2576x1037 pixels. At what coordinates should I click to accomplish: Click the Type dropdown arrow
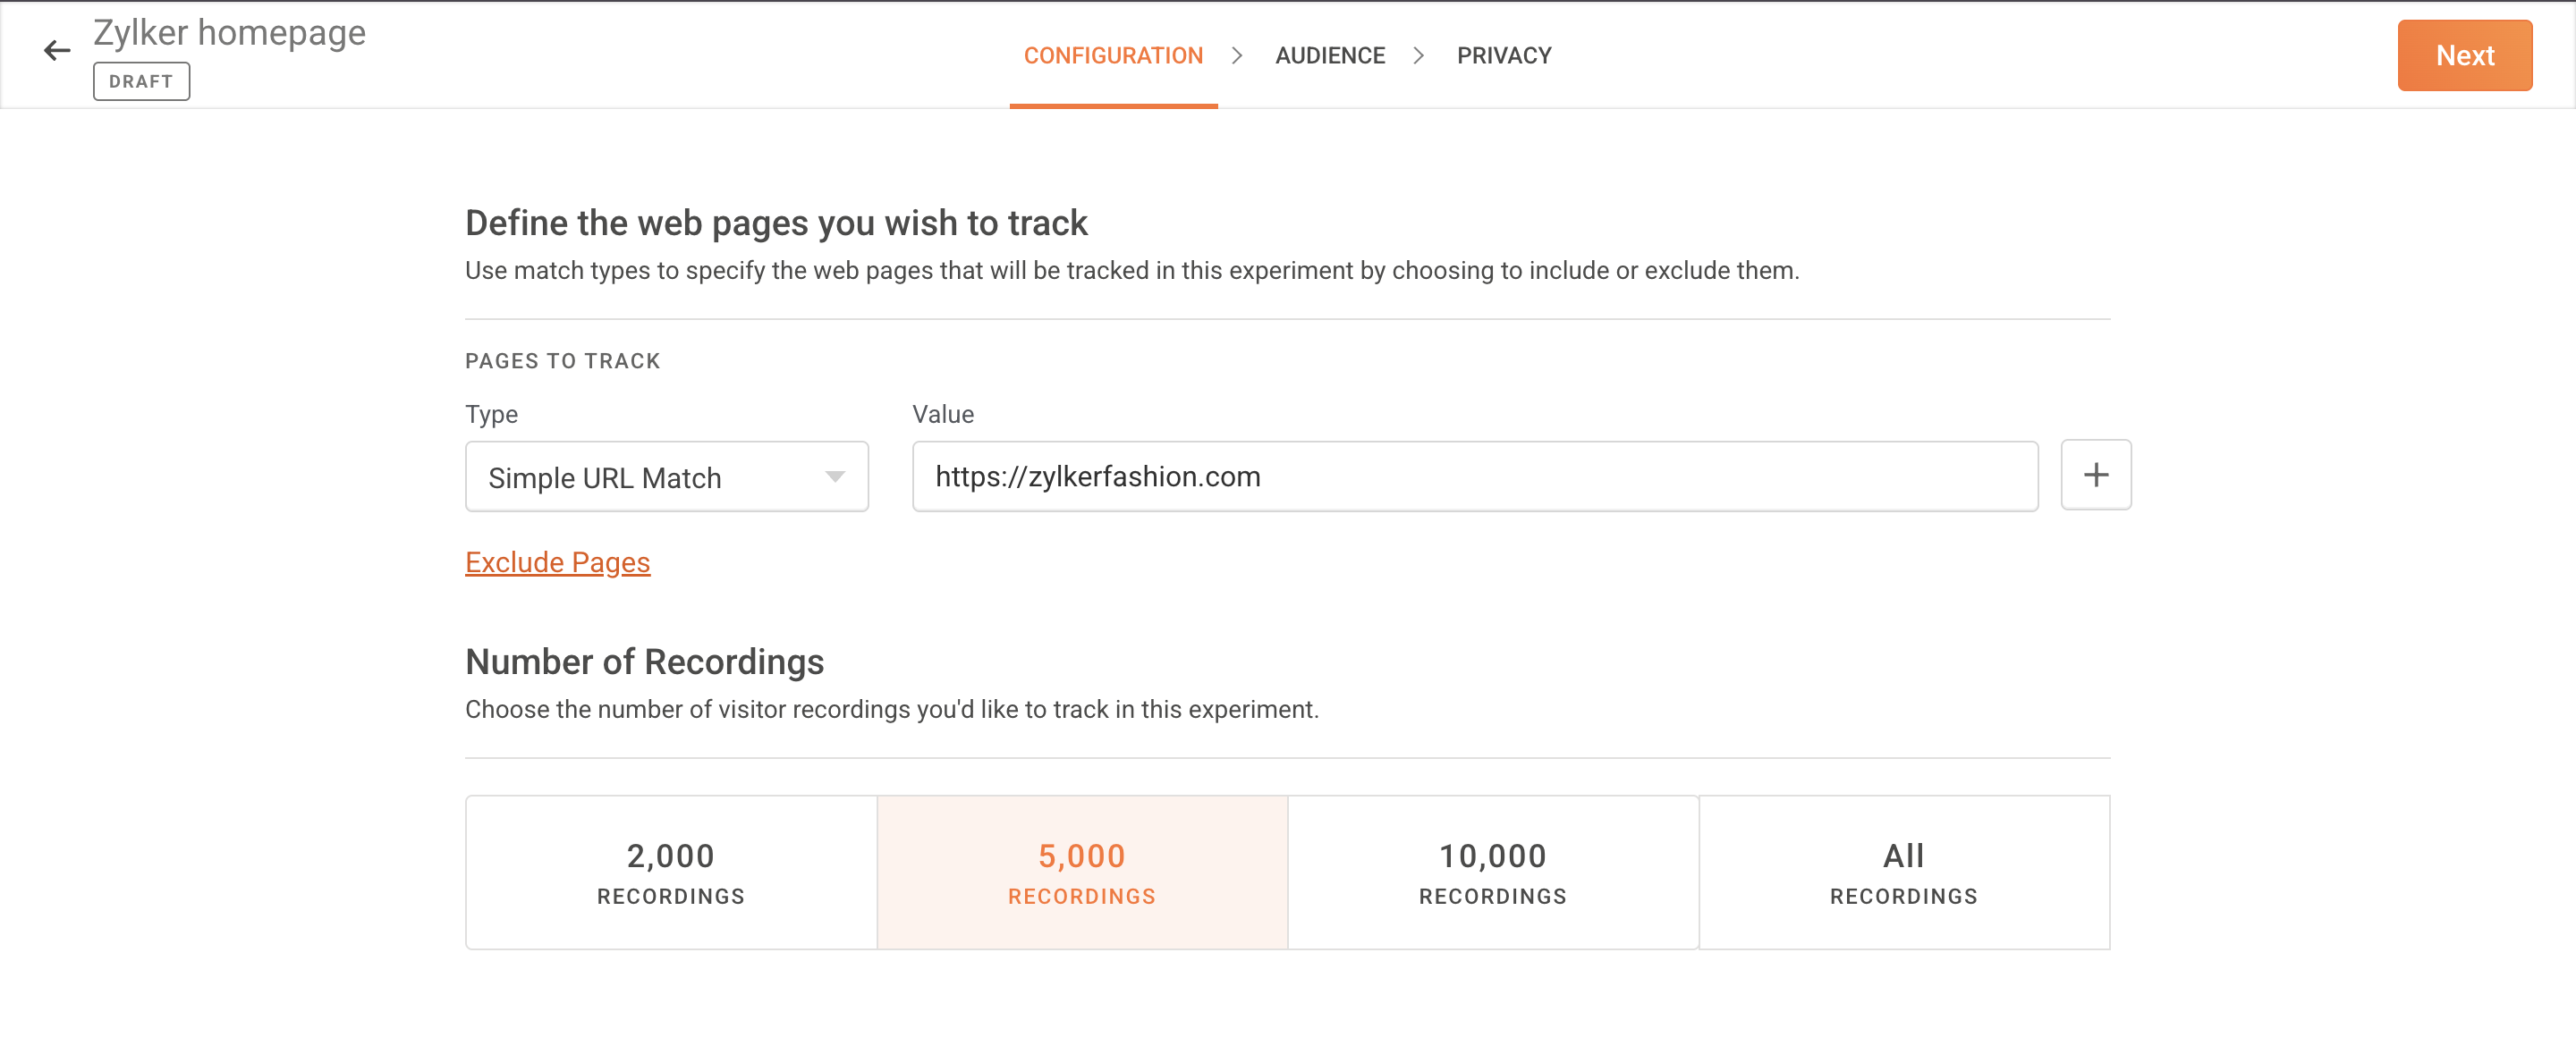click(x=834, y=477)
